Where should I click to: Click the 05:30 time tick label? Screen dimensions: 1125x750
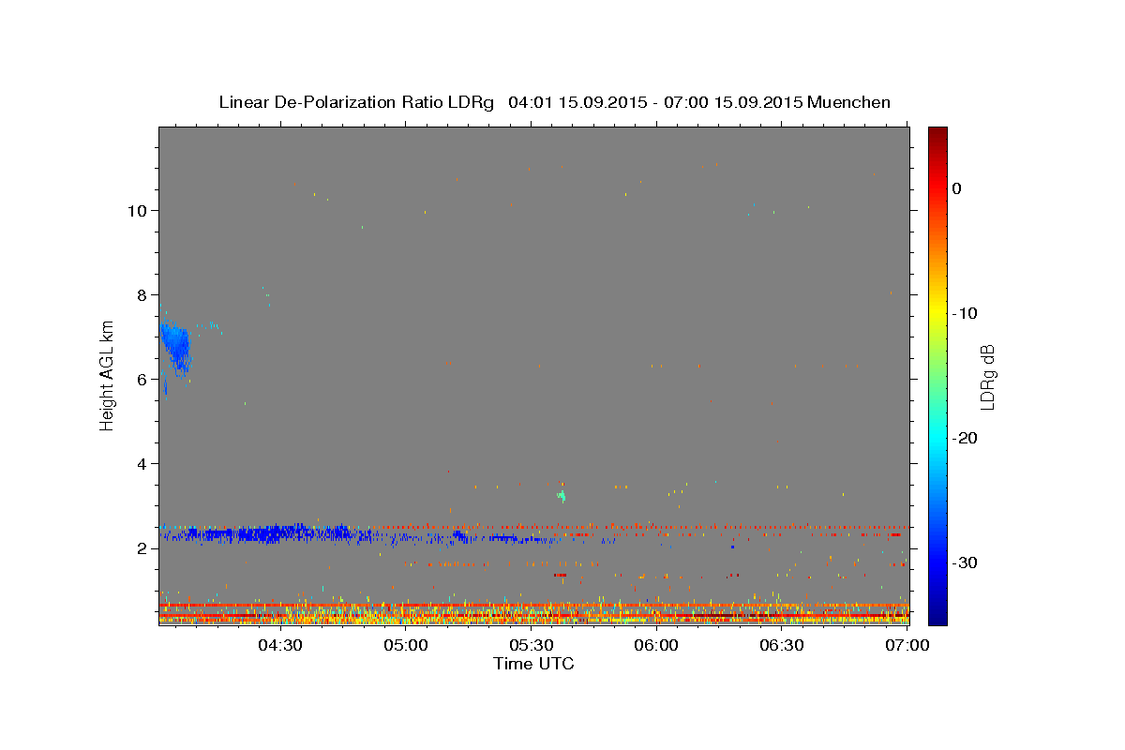531,645
